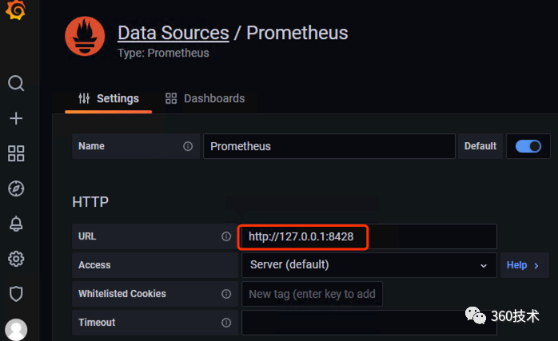Screen dimensions: 558x341
Task: Switch to the Dashboards tab
Action: [205, 99]
